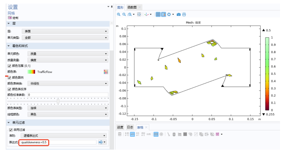Uncheck the 颜色表反序 checkbox
The image size is (282, 152).
click(x=9, y=89)
